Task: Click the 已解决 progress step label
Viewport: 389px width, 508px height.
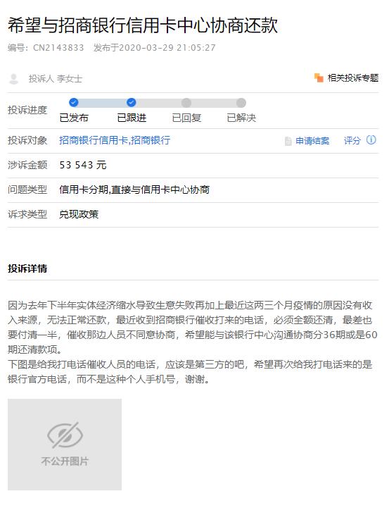Action: tap(241, 118)
